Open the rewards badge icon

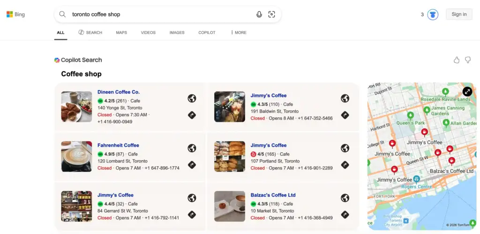click(x=433, y=14)
